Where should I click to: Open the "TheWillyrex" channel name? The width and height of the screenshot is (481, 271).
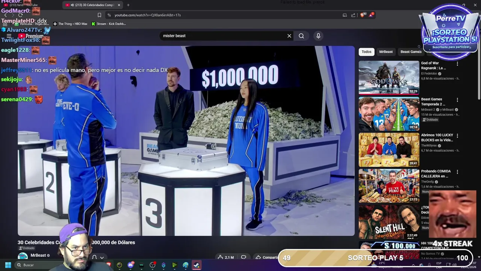tap(429, 146)
